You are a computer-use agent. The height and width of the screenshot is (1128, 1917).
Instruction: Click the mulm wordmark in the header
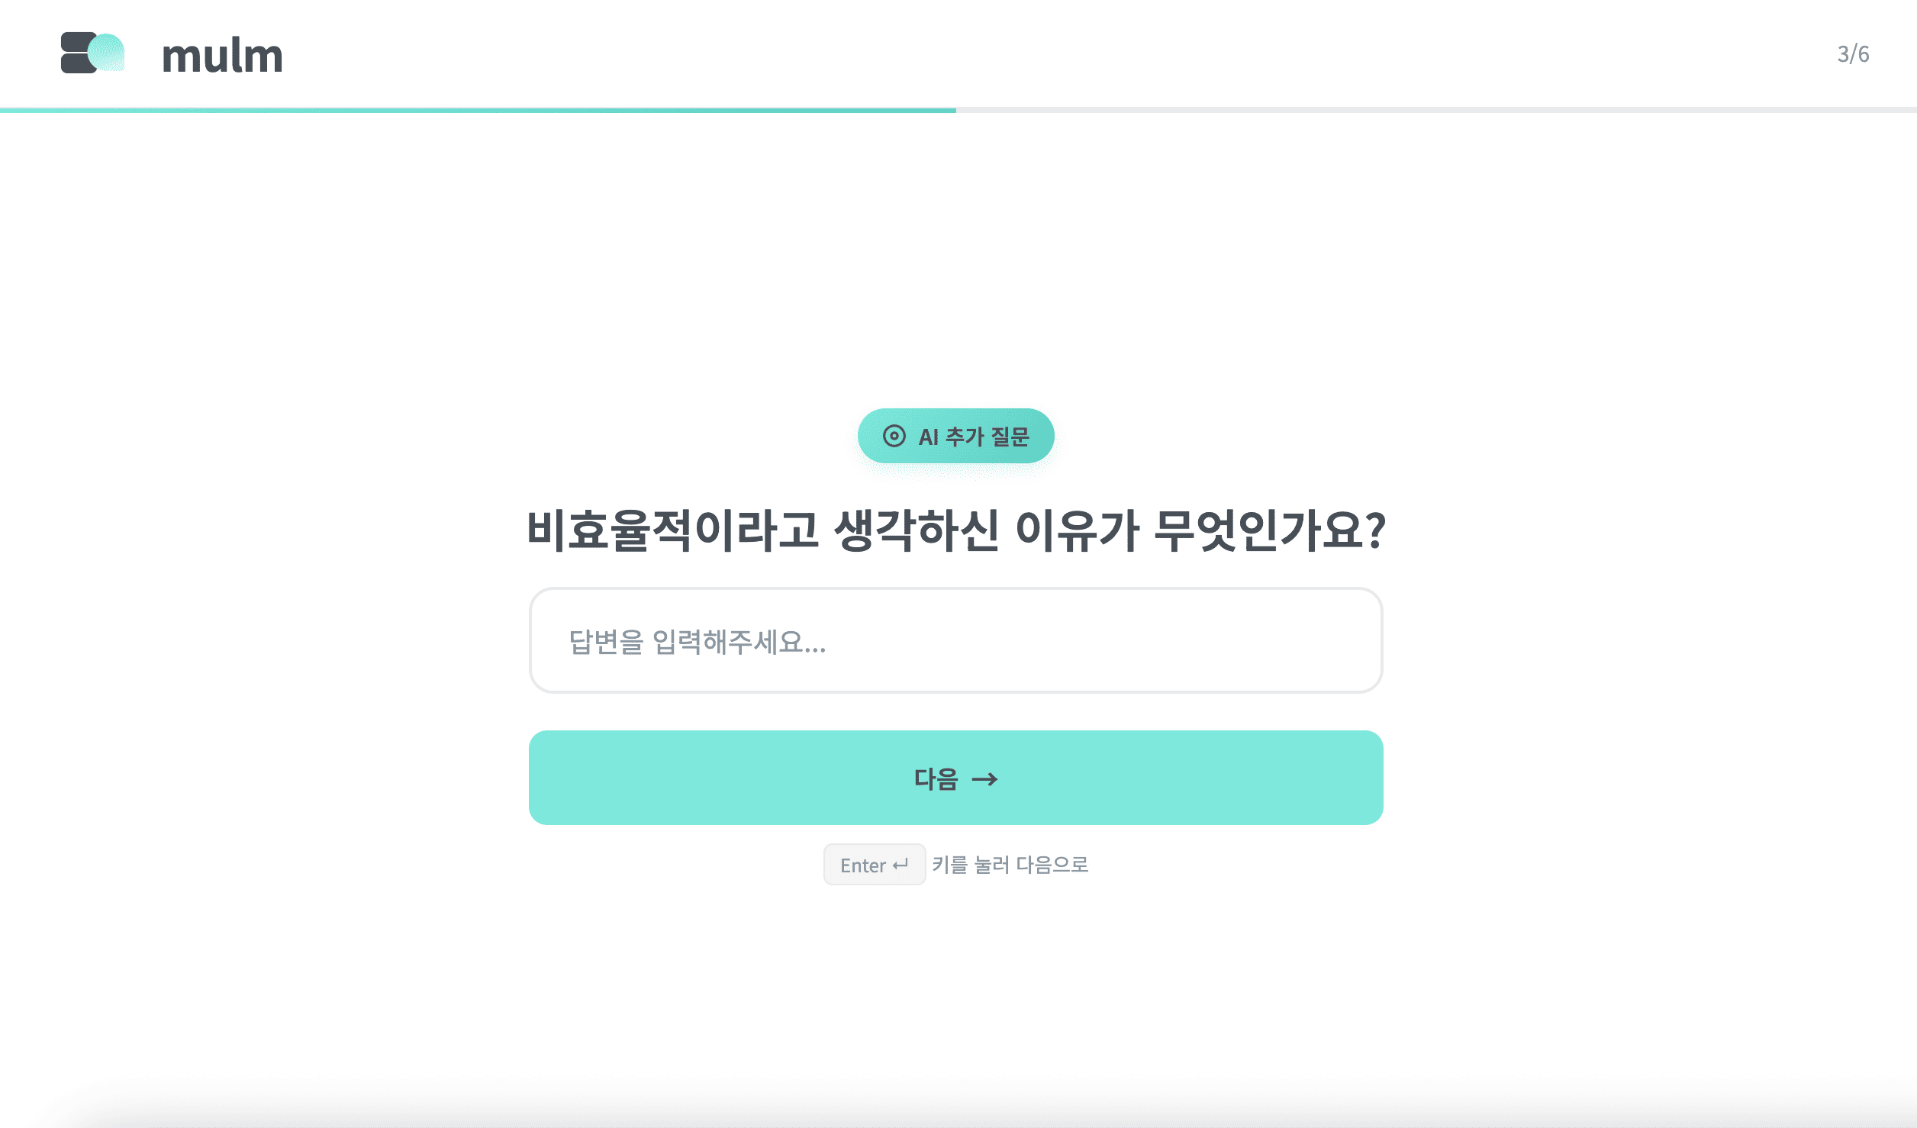coord(223,54)
